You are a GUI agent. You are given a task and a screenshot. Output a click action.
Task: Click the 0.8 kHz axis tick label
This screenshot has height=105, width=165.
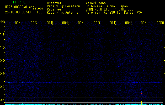(x=2, y=74)
